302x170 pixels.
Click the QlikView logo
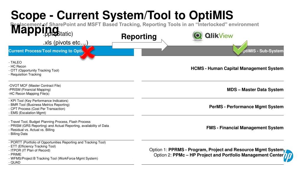pyautogui.click(x=213, y=36)
